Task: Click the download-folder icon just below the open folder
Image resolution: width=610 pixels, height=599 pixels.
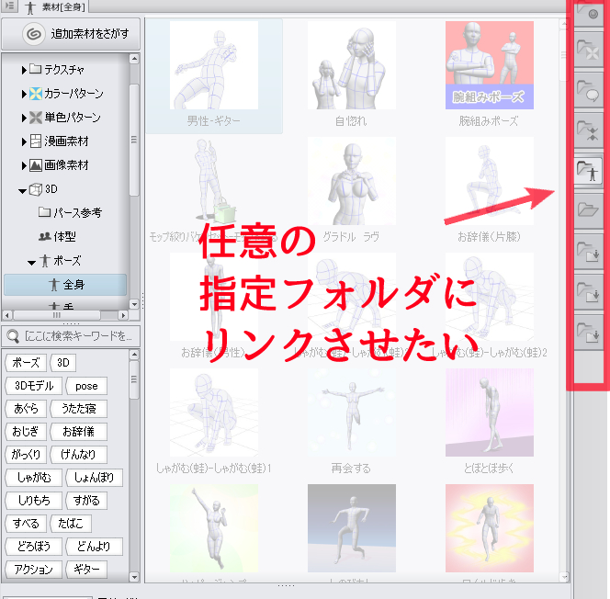Action: point(588,251)
